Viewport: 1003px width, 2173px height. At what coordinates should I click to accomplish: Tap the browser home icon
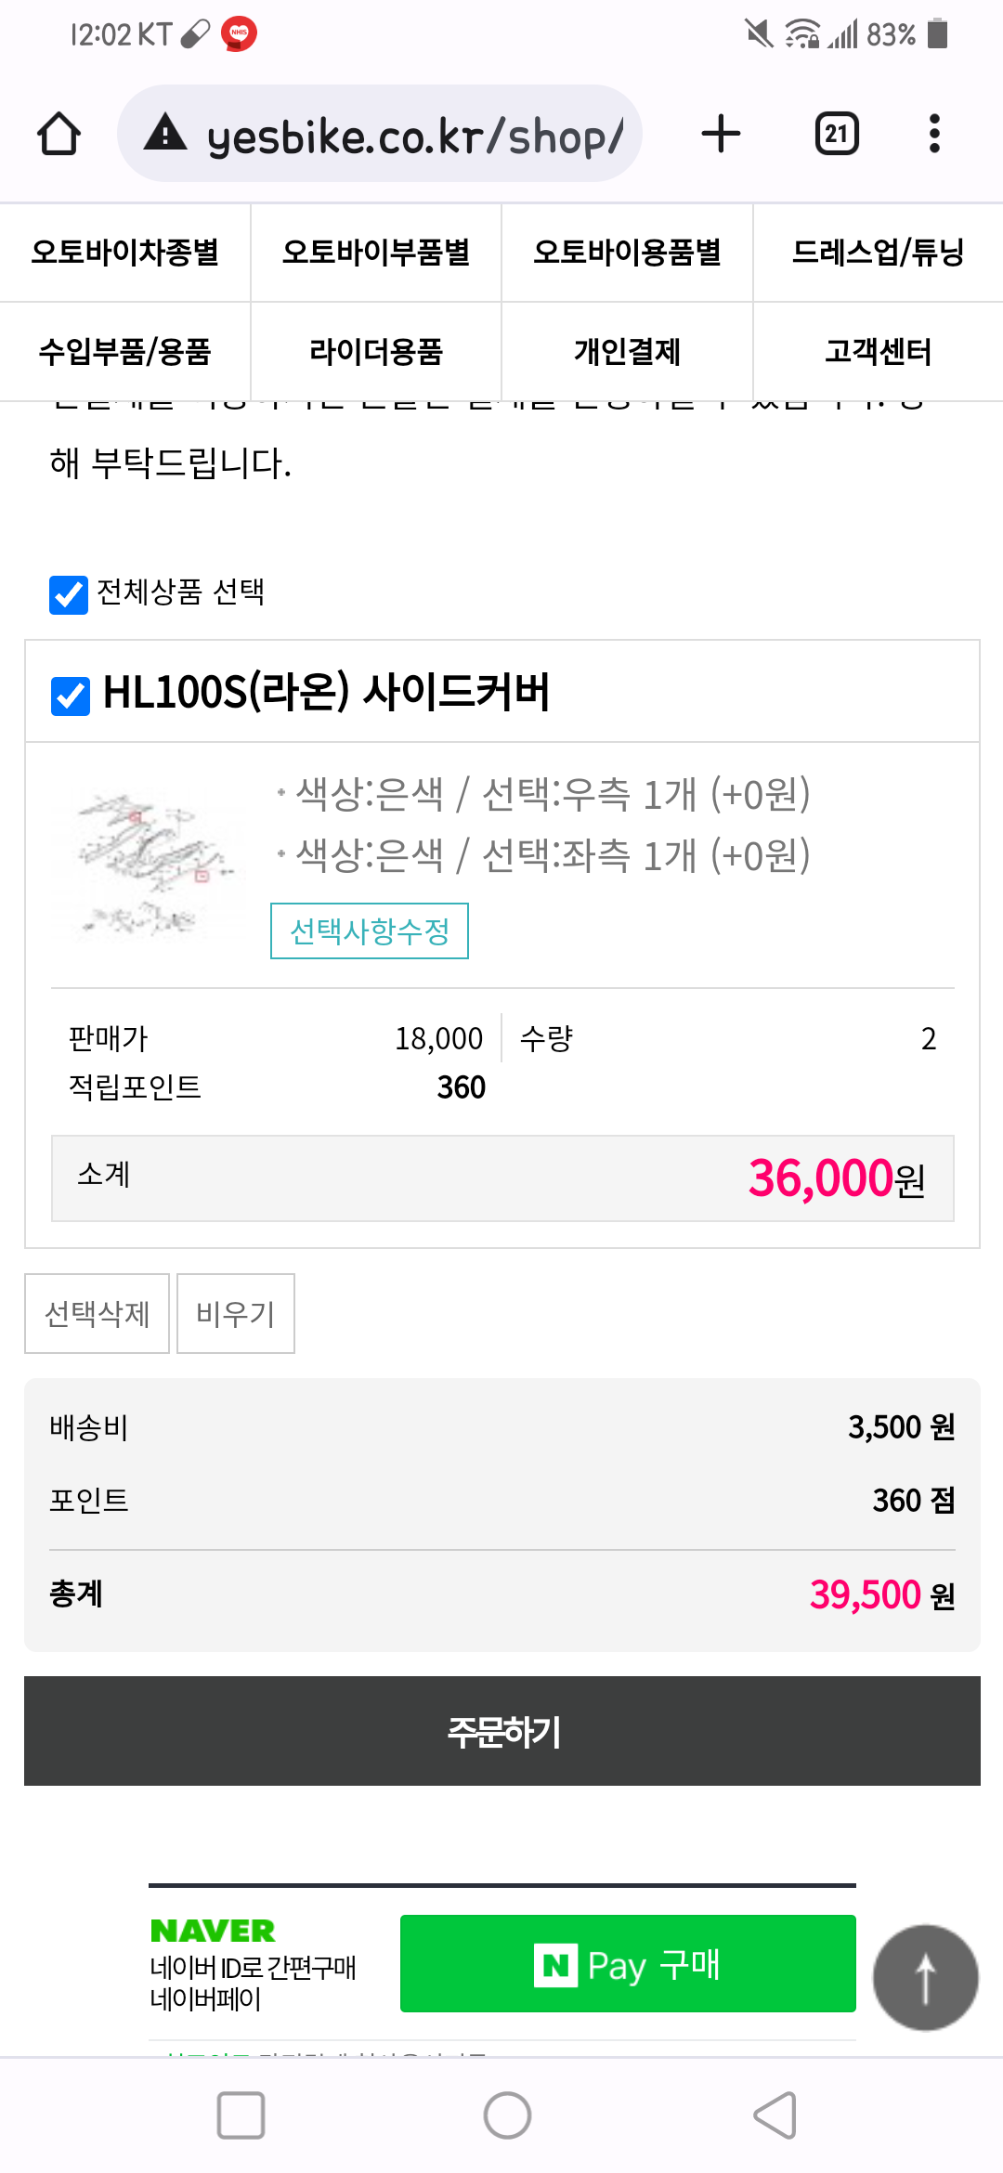[59, 134]
